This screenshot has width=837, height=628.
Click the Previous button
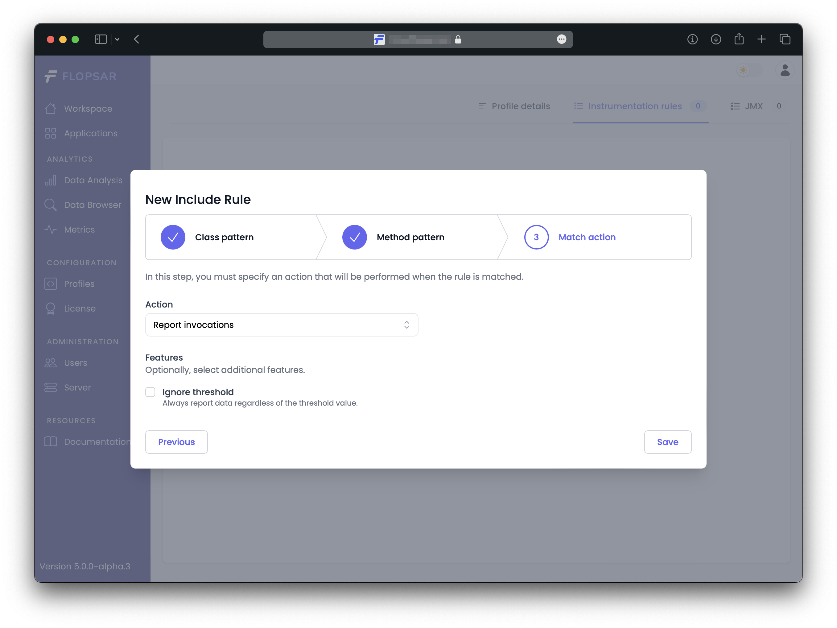click(x=176, y=442)
